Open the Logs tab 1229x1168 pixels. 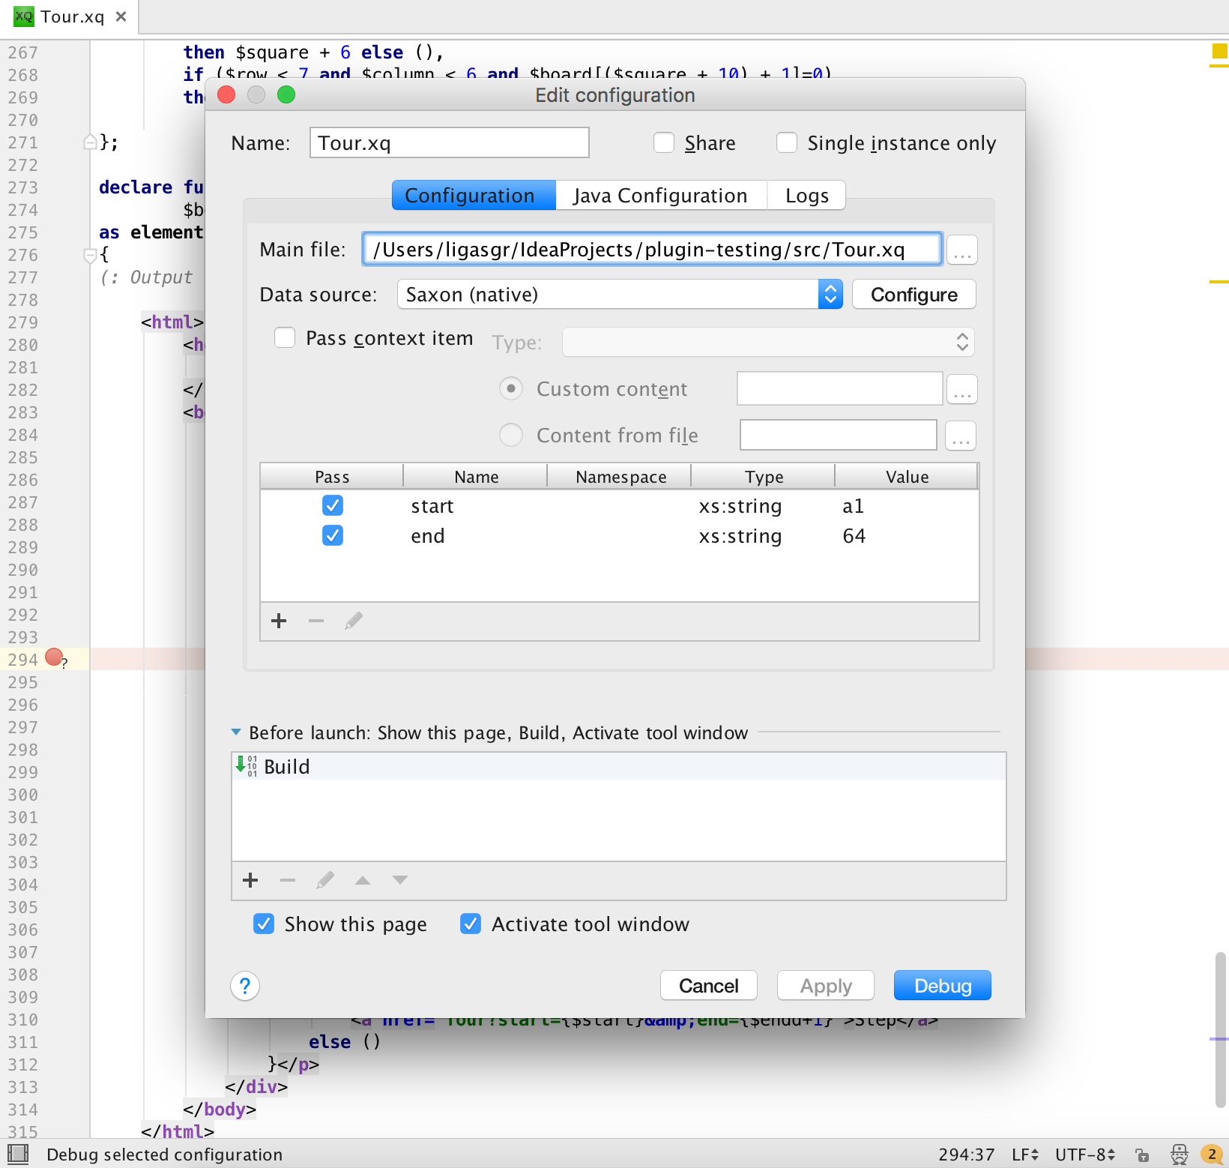[807, 196]
